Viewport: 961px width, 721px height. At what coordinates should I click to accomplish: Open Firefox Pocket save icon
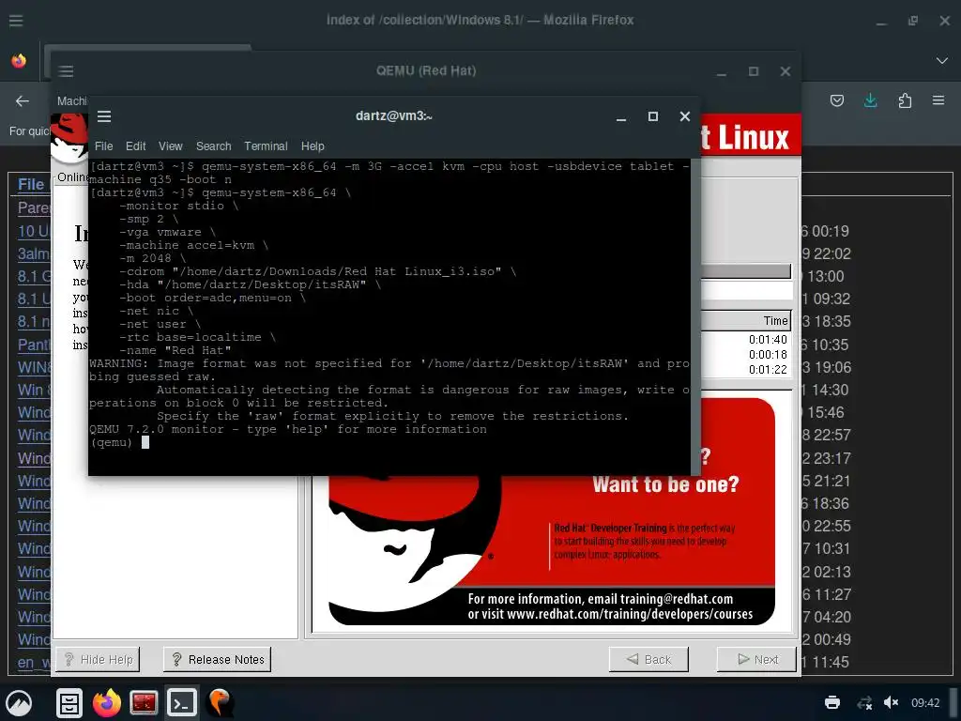836,100
